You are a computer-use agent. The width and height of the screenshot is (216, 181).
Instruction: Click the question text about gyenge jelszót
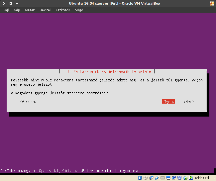point(59,93)
